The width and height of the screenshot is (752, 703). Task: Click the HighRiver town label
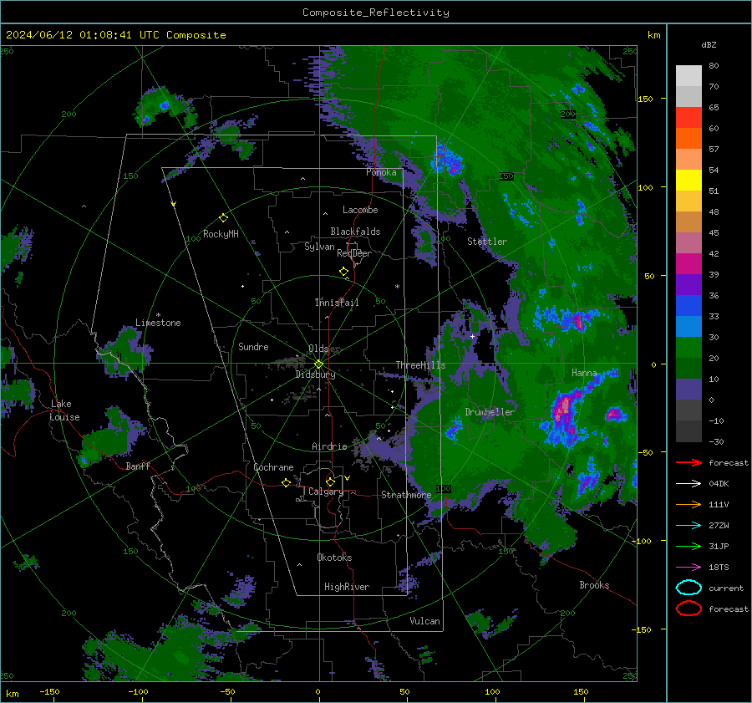pos(347,587)
